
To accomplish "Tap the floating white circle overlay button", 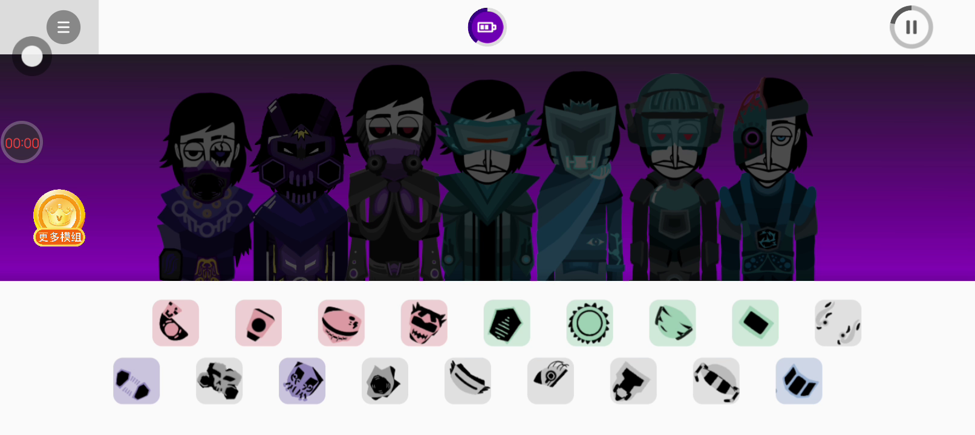I will point(32,56).
